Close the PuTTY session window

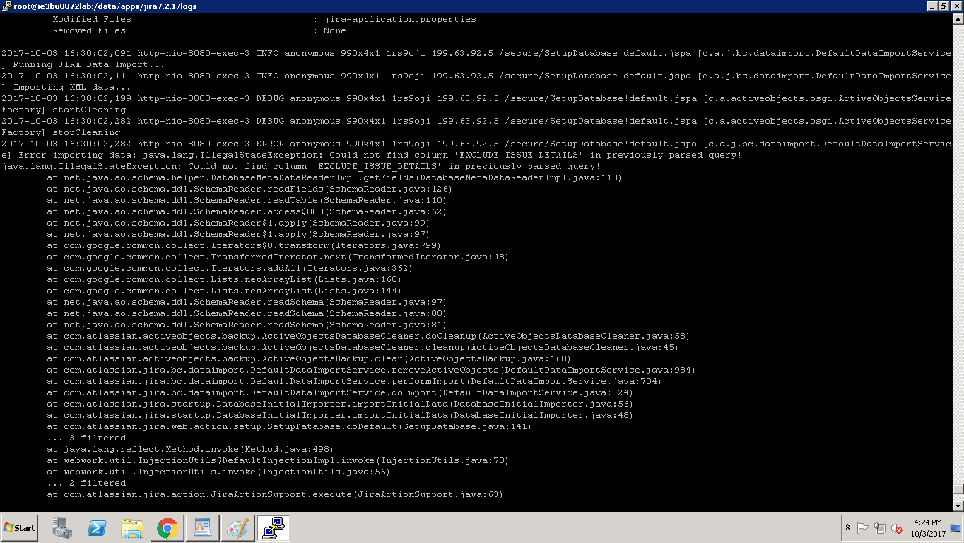[x=957, y=6]
